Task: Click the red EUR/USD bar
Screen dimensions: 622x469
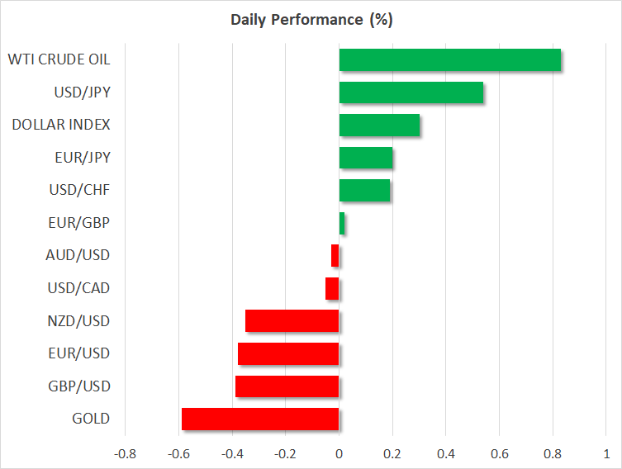Action: (x=288, y=353)
